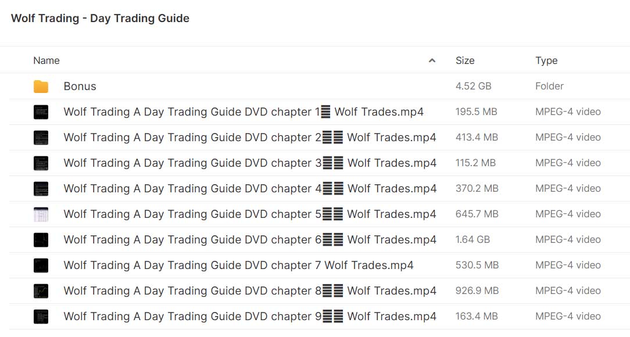Click the 115.2 MB size value
Viewport: 630px width, 337px height.
click(475, 163)
